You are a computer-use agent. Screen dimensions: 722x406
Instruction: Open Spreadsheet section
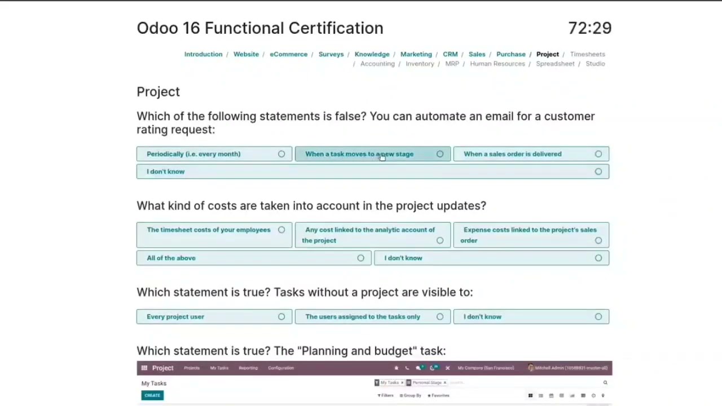point(555,64)
